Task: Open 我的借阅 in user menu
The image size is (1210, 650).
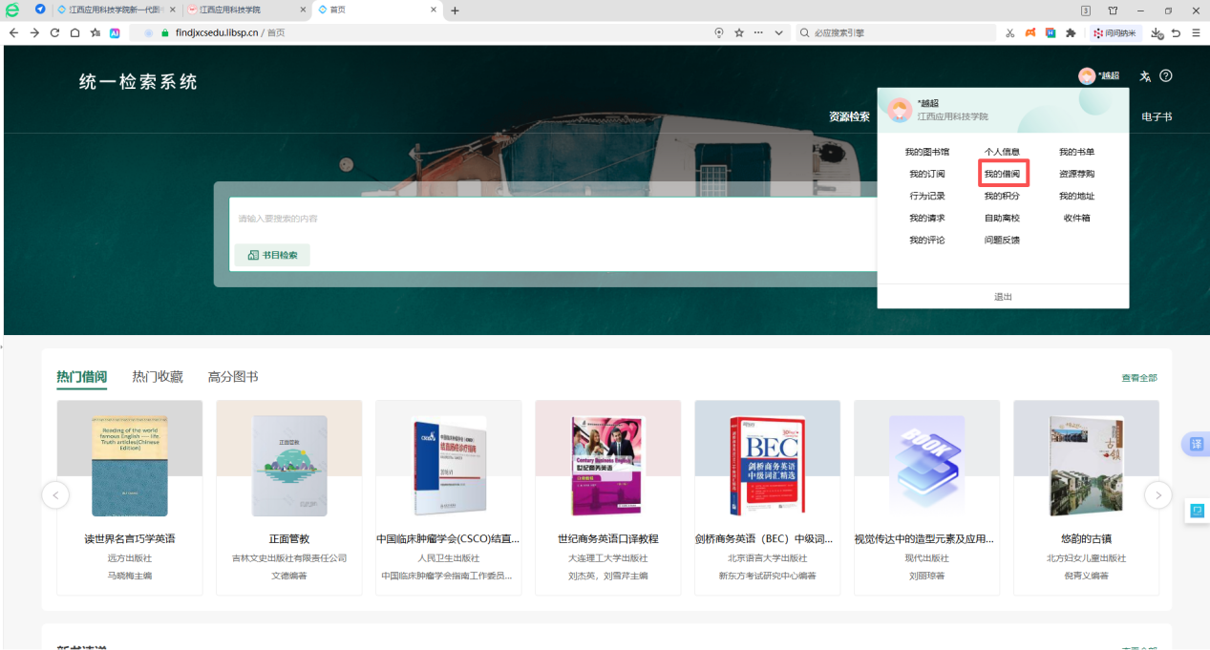Action: pos(1003,174)
